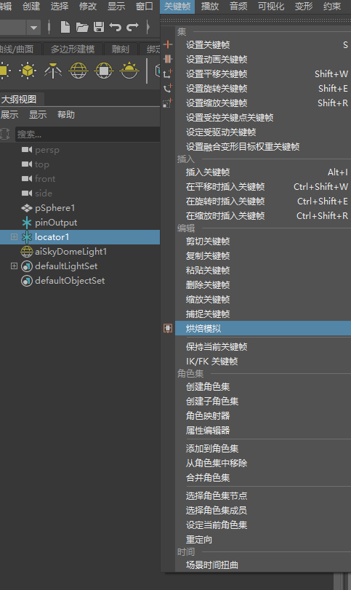This screenshot has height=590, width=351.
Task: Switch to the 多边形建模 shelf tab
Action: (x=73, y=49)
